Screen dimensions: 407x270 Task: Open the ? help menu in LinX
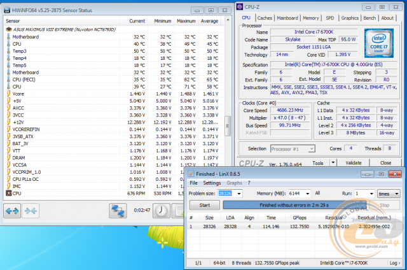pyautogui.click(x=249, y=183)
